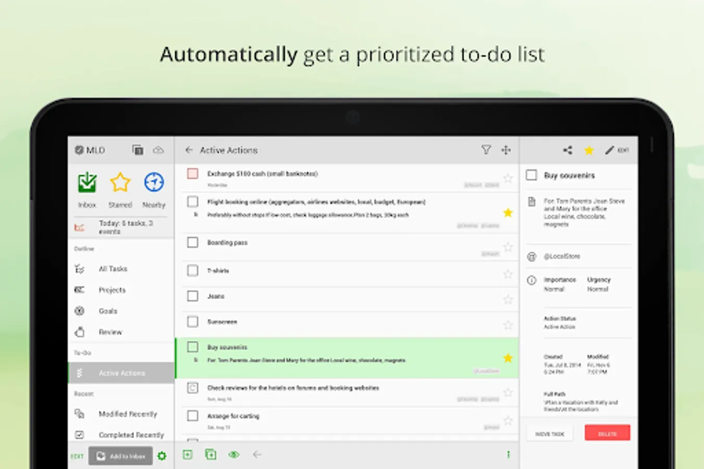Viewport: 704px width, 469px height.
Task: Tick the Jeans checkbox
Action: (x=193, y=296)
